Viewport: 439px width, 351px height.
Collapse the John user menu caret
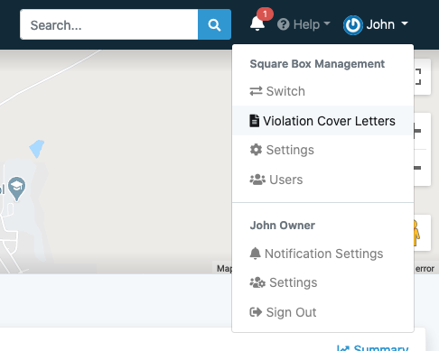[405, 23]
